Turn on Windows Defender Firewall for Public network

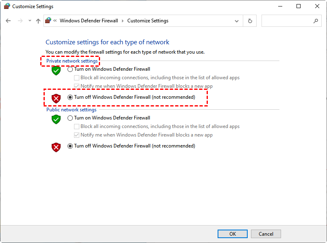coord(70,118)
